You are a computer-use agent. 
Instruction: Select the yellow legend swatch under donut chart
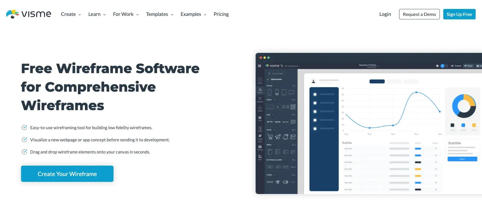(474, 125)
